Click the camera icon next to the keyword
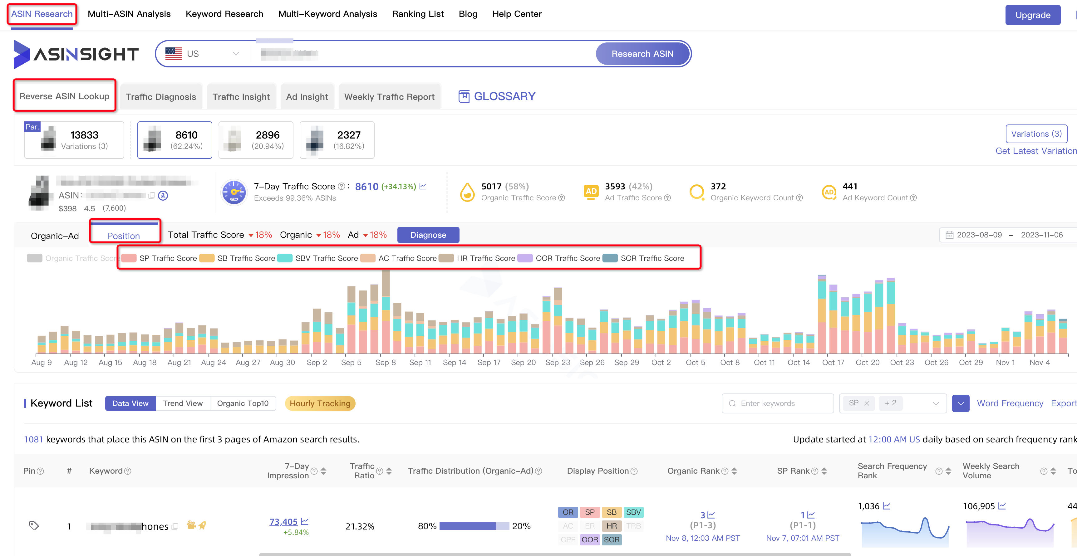This screenshot has width=1077, height=556. point(191,525)
